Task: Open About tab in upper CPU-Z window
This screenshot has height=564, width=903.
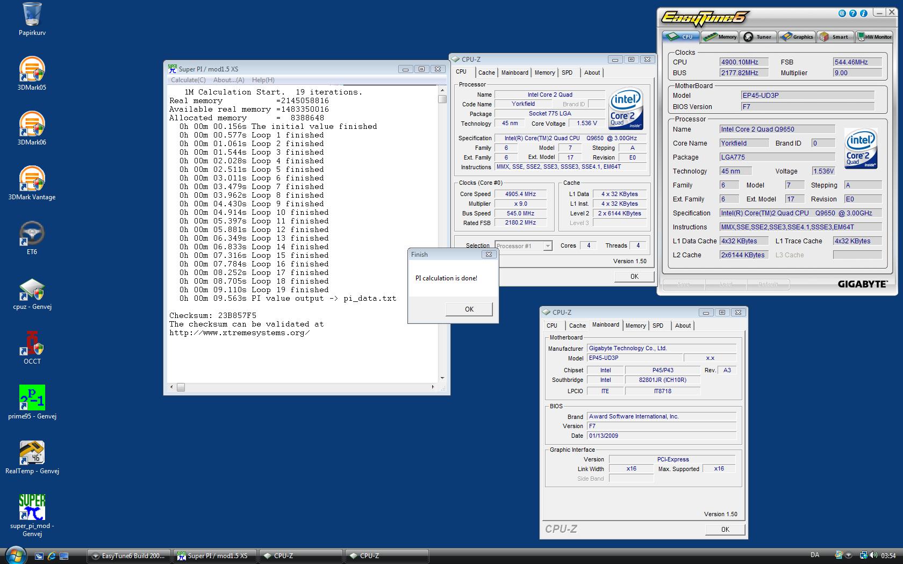Action: (592, 73)
